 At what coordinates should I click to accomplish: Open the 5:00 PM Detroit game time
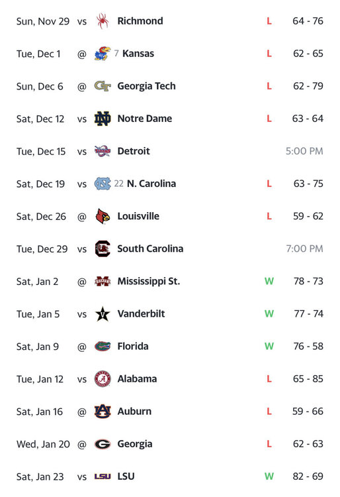click(x=304, y=151)
